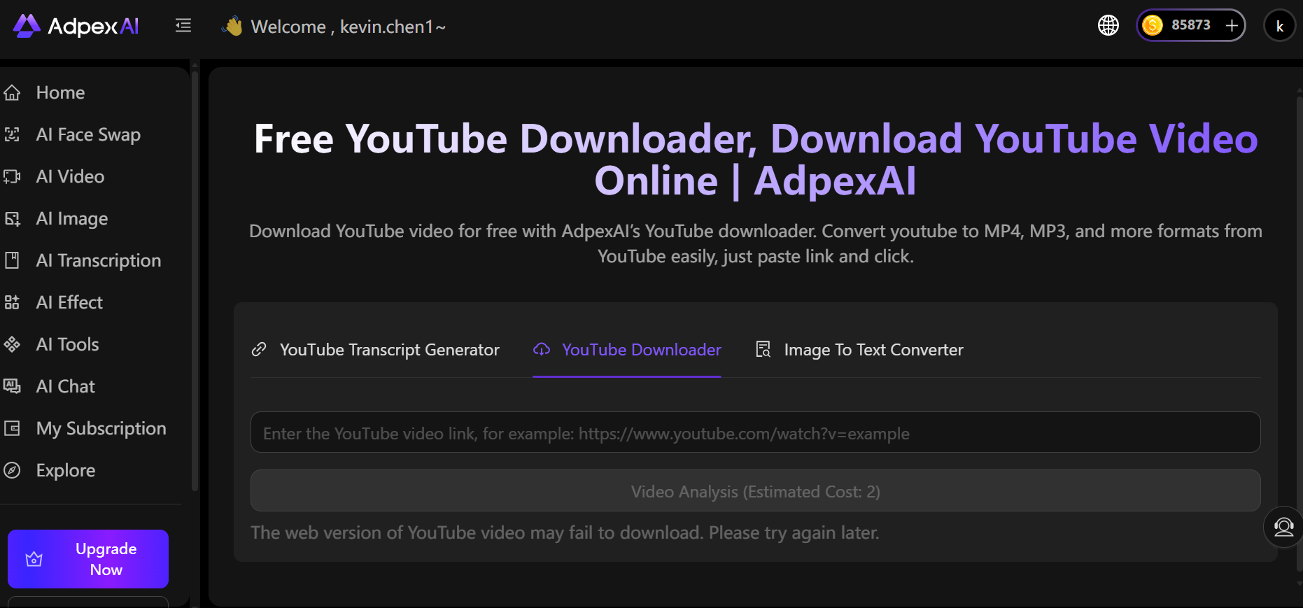This screenshot has width=1303, height=608.
Task: Click the download failure warning note
Action: [565, 532]
